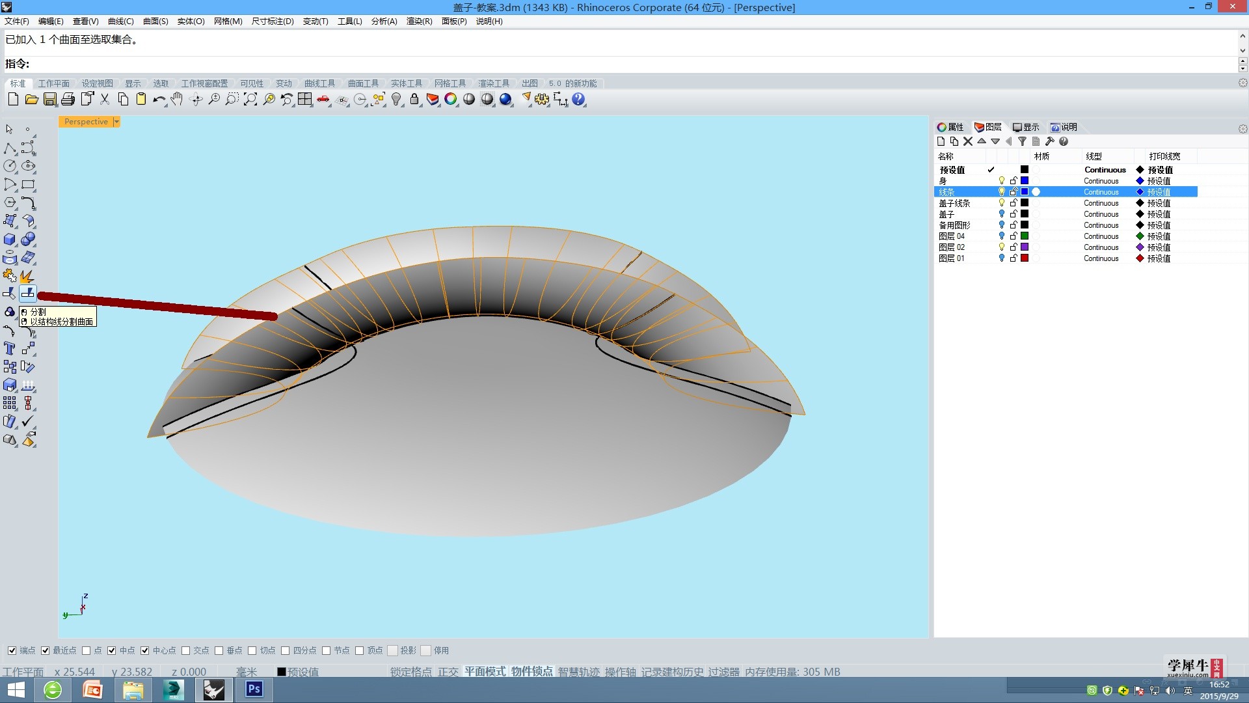Toggle the 中点 osnap checkbox
This screenshot has width=1249, height=703.
click(112, 650)
